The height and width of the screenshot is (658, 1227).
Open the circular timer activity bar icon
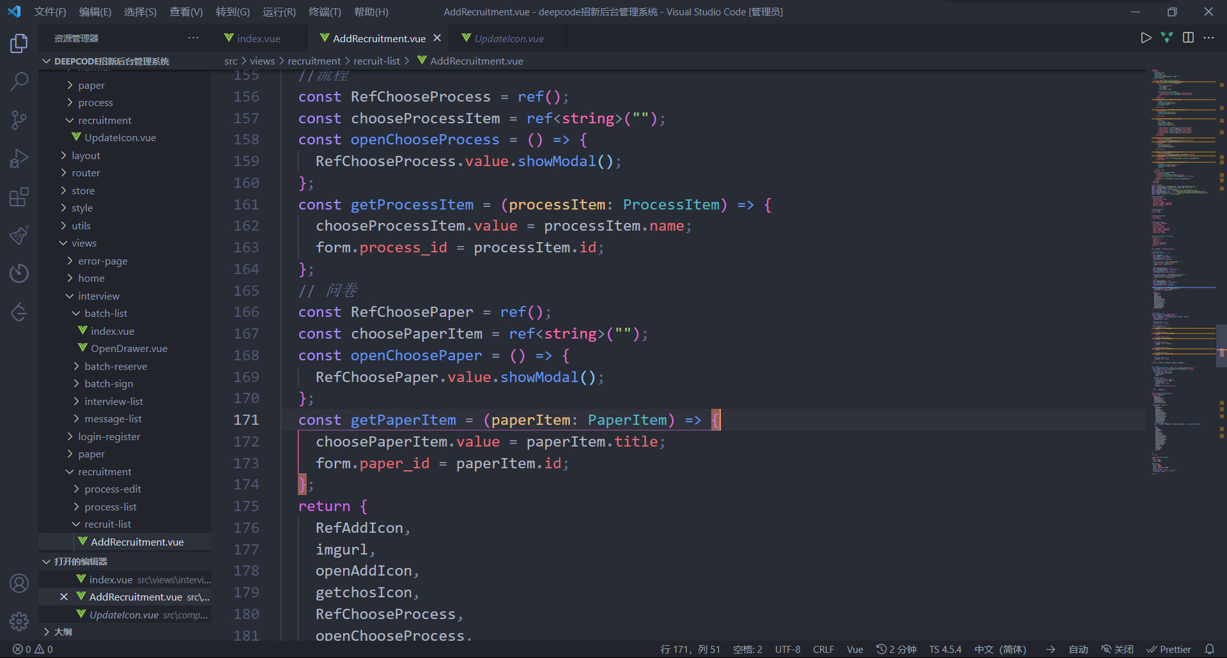point(19,273)
